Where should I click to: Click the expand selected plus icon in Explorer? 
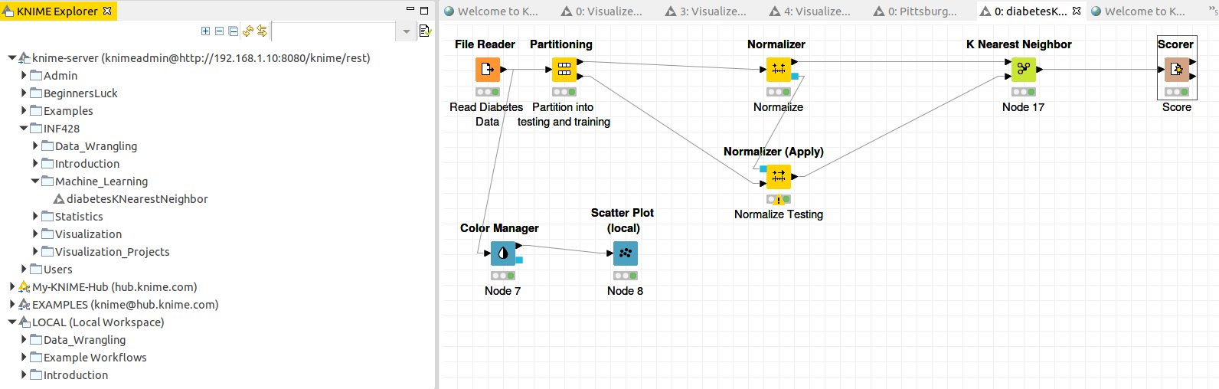click(x=205, y=31)
